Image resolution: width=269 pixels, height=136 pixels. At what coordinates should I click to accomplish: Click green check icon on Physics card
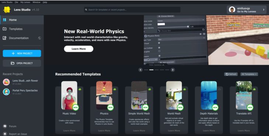(115, 89)
